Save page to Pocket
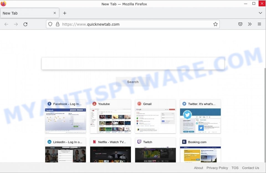This screenshot has width=266, height=173. (x=240, y=24)
